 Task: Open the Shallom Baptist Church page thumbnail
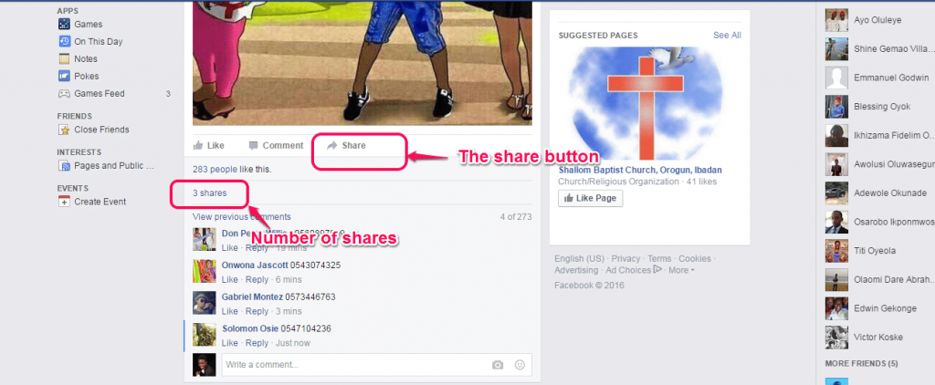click(646, 104)
